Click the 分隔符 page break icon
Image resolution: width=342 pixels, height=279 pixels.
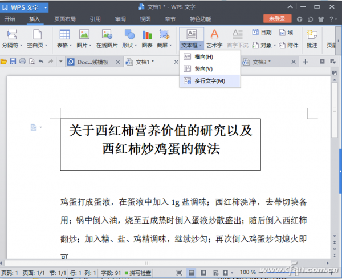[x=12, y=34]
